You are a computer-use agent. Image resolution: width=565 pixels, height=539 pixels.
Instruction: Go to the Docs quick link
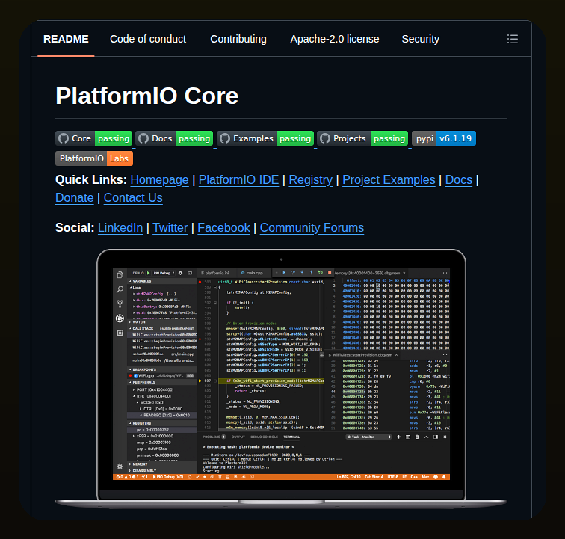(459, 180)
